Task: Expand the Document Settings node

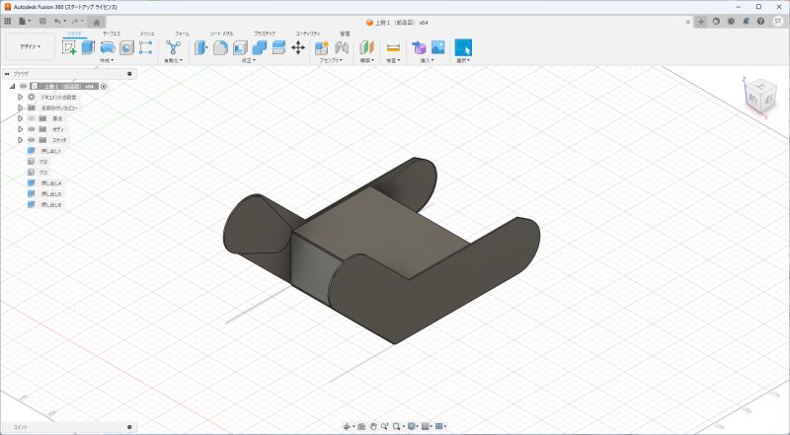Action: click(20, 97)
